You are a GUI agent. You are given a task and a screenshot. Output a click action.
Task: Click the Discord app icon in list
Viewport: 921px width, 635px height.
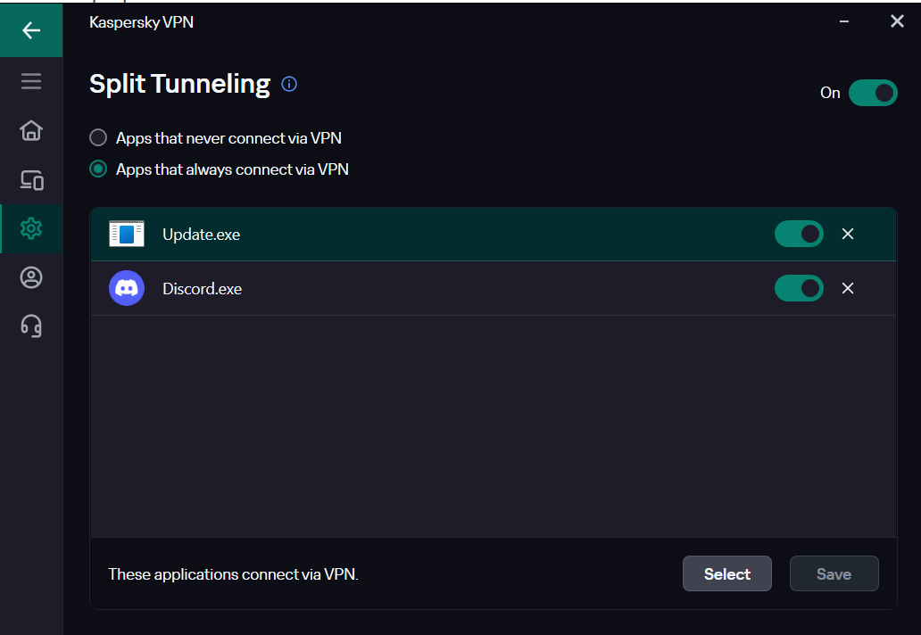[x=127, y=288]
